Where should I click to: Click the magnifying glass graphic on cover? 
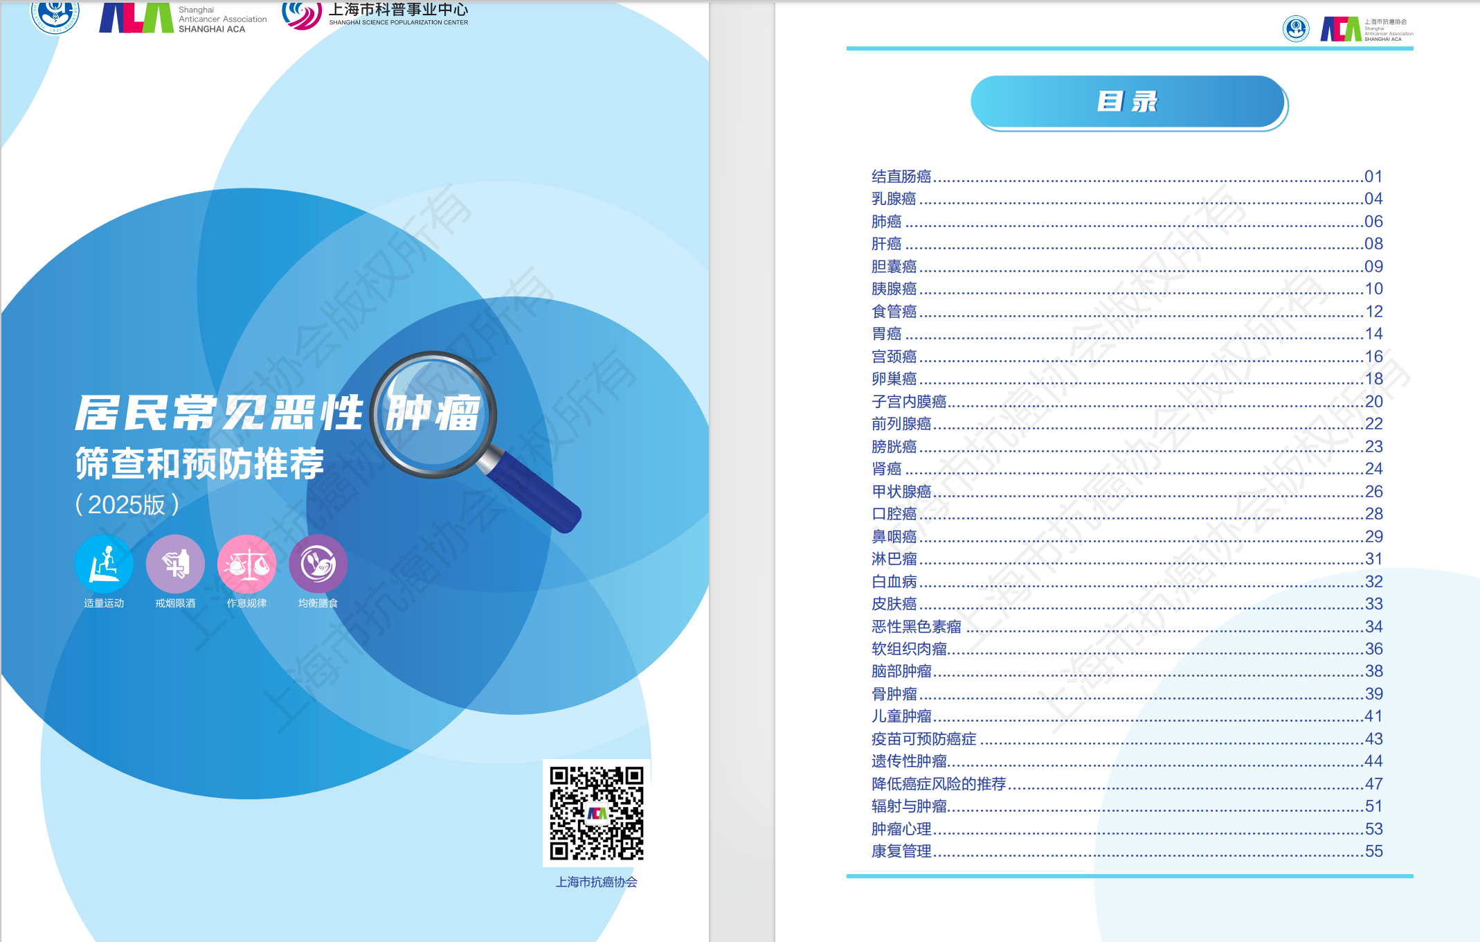coord(475,441)
